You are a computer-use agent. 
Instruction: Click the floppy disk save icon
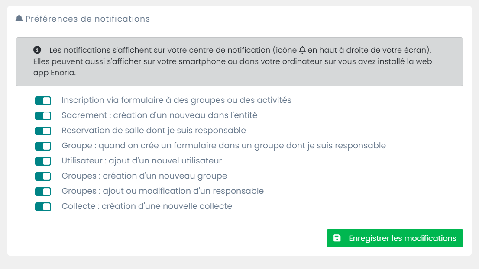(337, 238)
